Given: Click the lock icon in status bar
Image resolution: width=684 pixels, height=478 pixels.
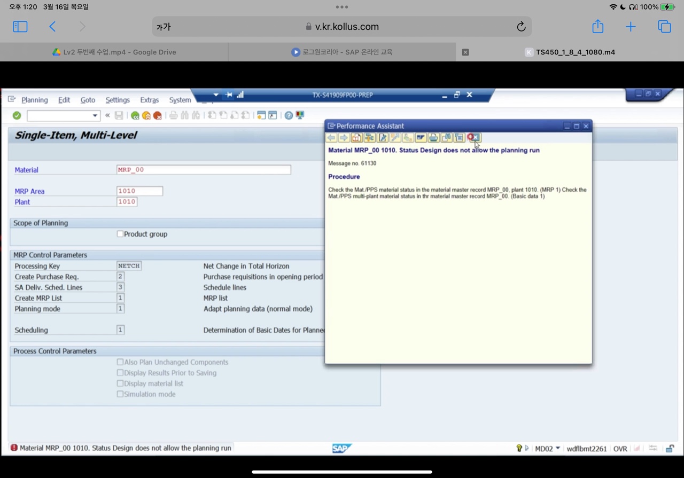Looking at the screenshot, I should click(x=670, y=448).
